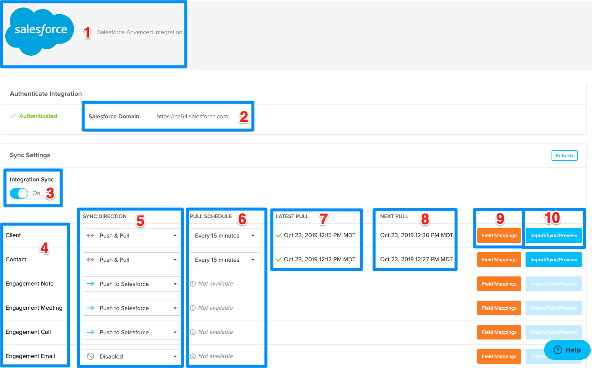The width and height of the screenshot is (592, 368).
Task: Click Import/Sync/Preview for Contact
Action: [x=554, y=260]
